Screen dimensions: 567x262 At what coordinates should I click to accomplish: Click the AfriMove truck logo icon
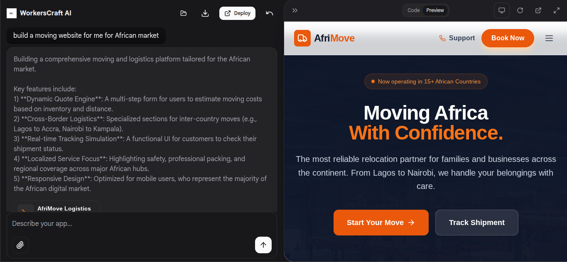pyautogui.click(x=302, y=38)
